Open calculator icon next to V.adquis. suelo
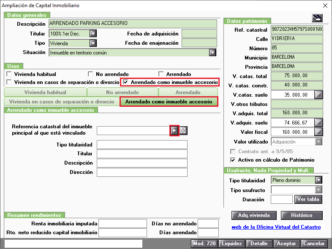Screen dimensions: 332x249 pos(318,122)
